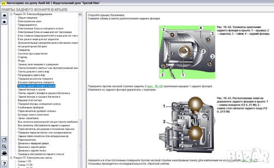Open Блок плавких предохранителей item
Screen dimensions: 274x168
pos(48,35)
